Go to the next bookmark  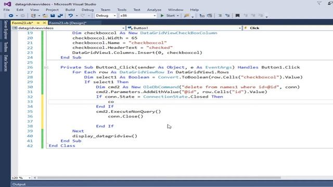tap(253, 16)
